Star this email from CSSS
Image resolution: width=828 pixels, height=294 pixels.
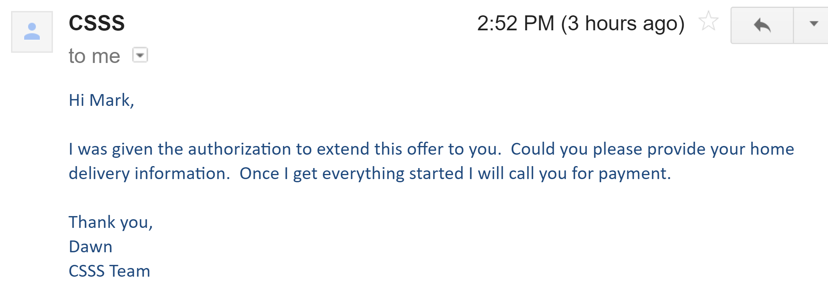coord(708,21)
